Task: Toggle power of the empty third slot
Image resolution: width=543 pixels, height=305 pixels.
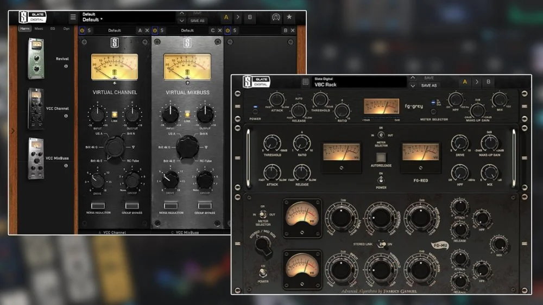Action: click(228, 30)
